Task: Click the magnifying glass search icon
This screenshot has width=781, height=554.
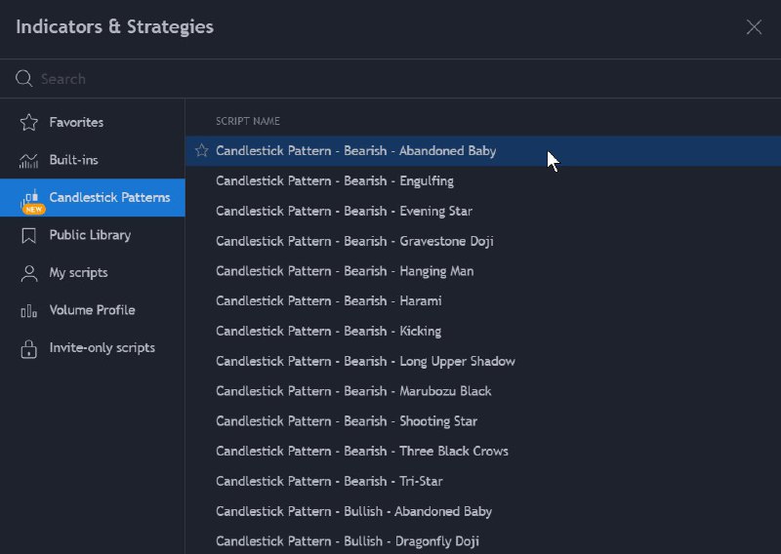Action: pos(23,78)
